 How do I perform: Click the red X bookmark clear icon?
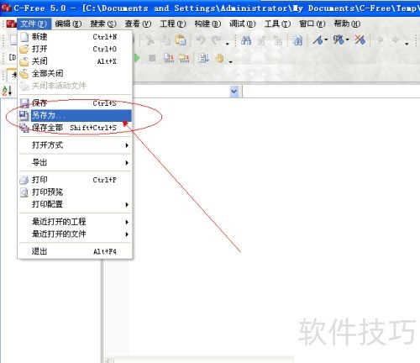click(360, 40)
